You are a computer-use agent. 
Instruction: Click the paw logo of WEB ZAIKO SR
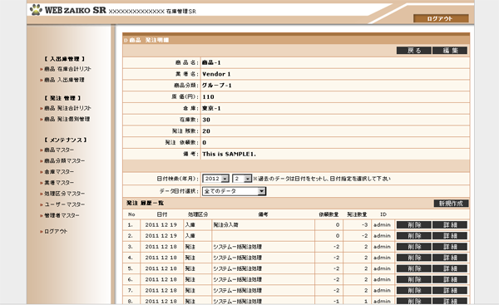click(x=36, y=9)
